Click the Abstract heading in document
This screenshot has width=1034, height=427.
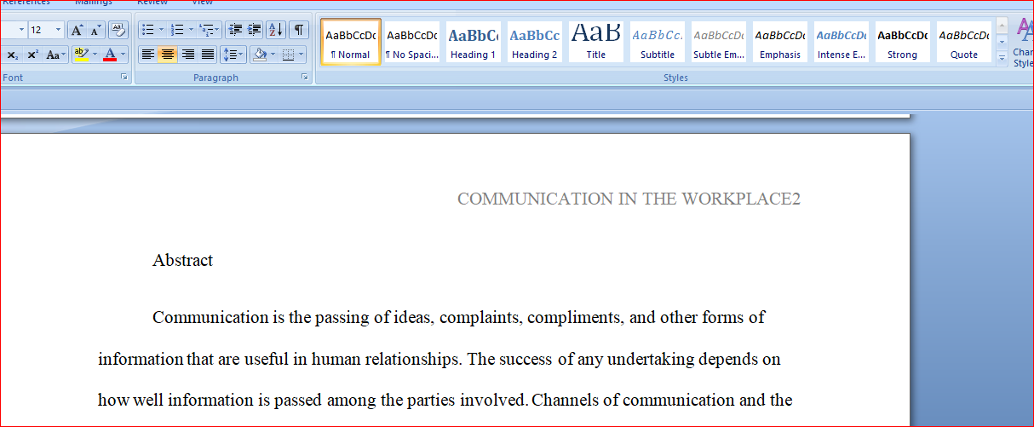182,261
